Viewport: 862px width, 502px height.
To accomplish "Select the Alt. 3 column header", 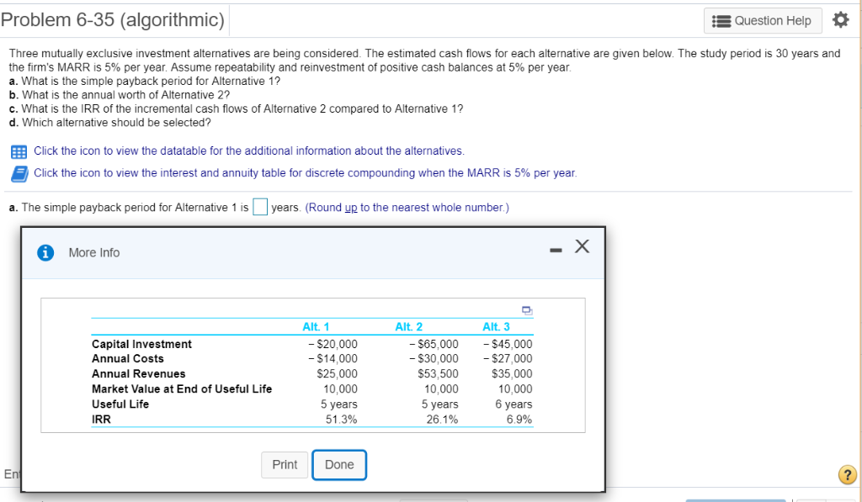I will (x=496, y=327).
